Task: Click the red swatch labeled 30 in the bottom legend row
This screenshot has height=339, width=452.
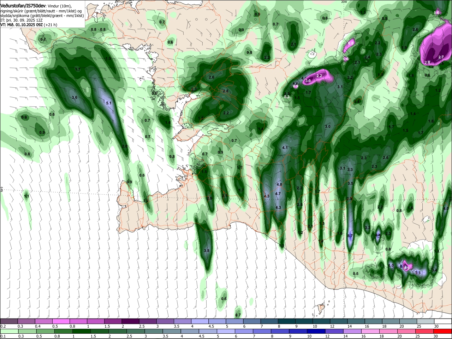Action: point(442,331)
